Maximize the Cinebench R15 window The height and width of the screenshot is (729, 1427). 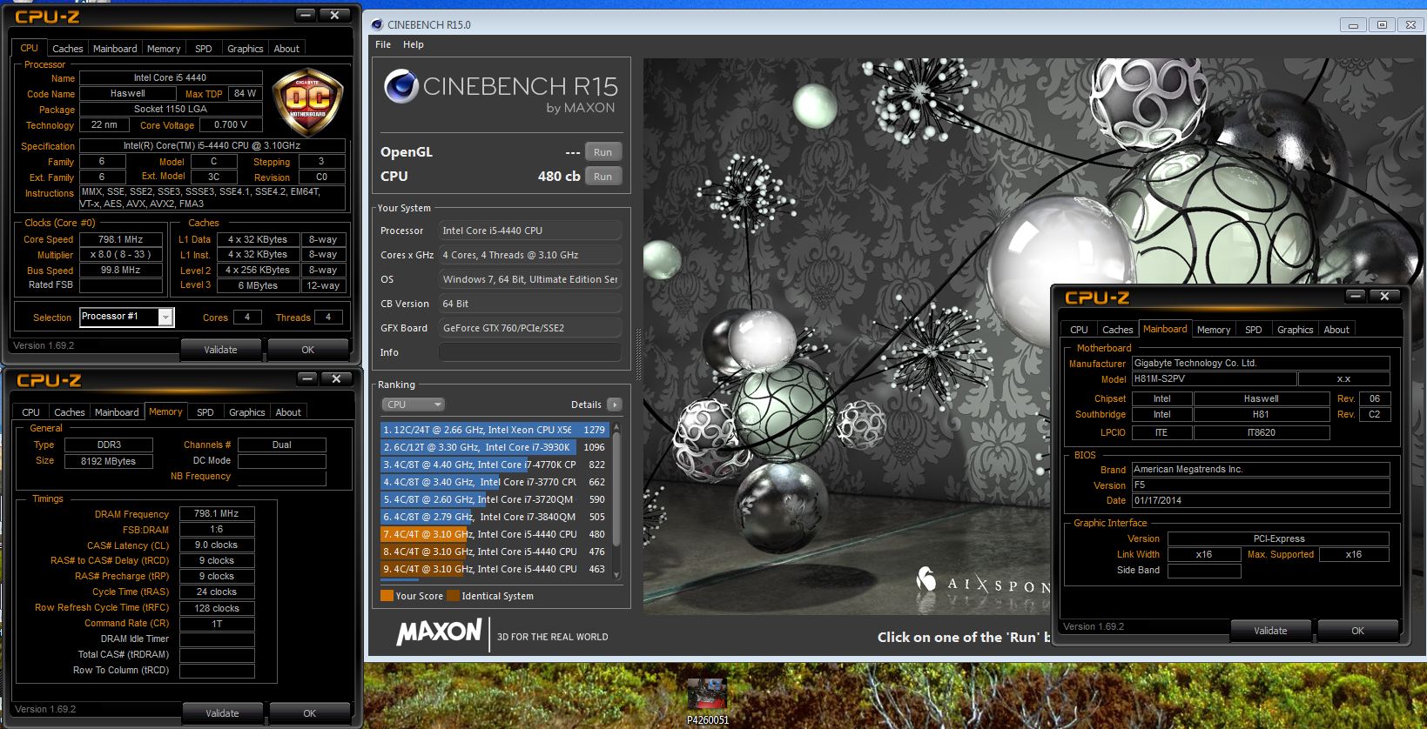[x=1382, y=25]
